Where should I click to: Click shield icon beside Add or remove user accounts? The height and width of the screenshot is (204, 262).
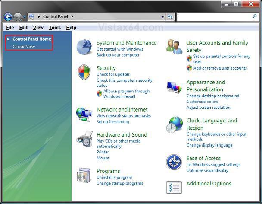coord(189,68)
